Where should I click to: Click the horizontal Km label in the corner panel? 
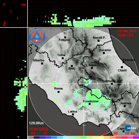(x=23, y=4)
